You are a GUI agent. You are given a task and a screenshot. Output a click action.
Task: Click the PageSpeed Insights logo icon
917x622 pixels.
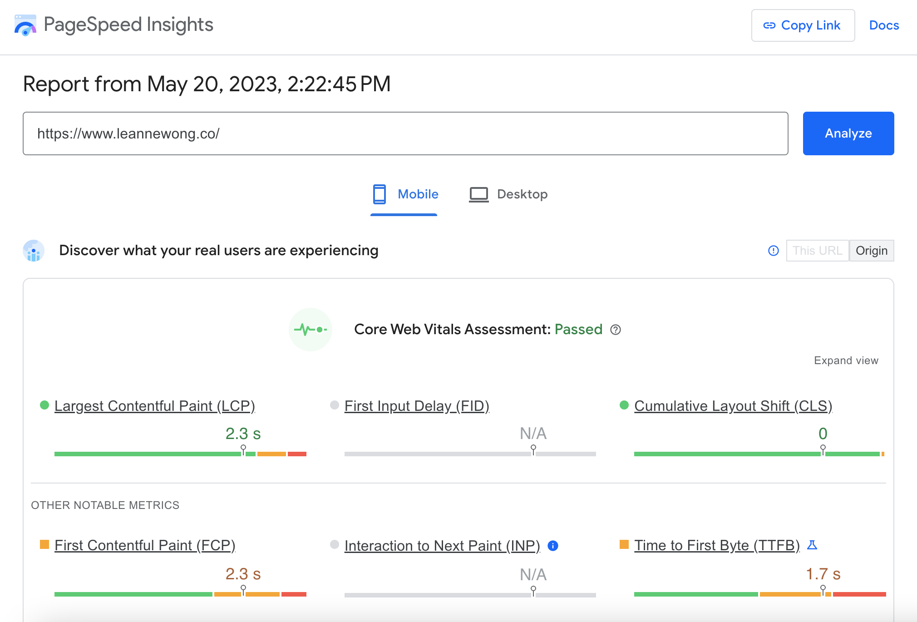(25, 25)
